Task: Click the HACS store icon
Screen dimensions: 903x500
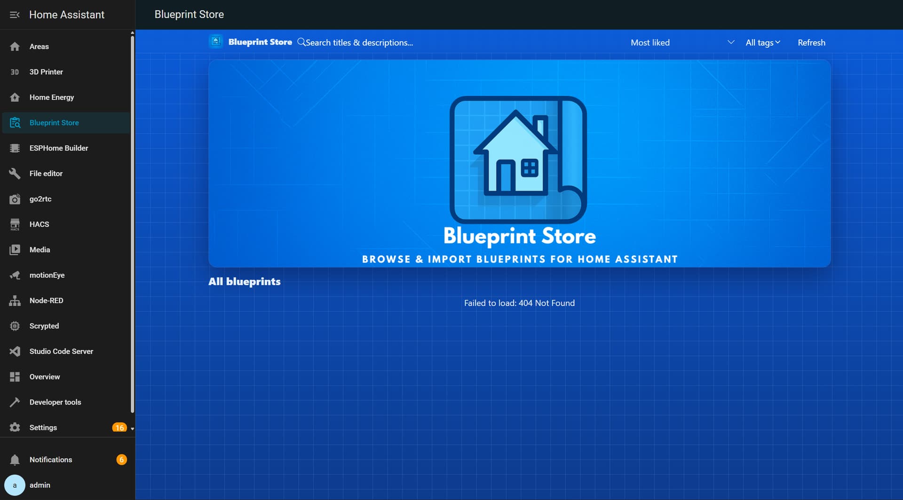Action: [15, 224]
